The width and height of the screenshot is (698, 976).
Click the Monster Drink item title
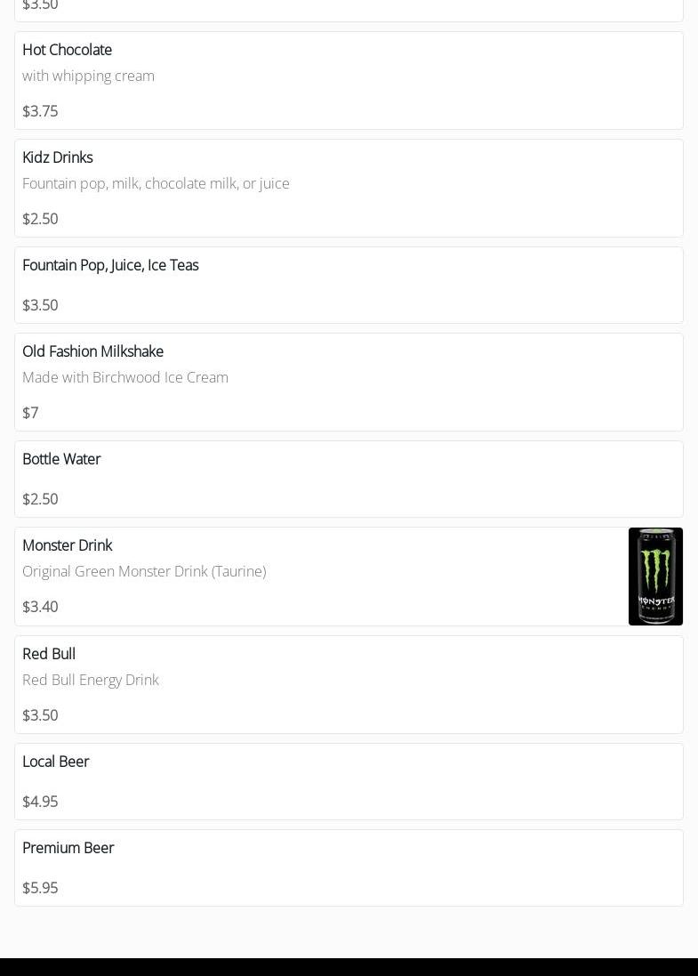[x=67, y=545]
